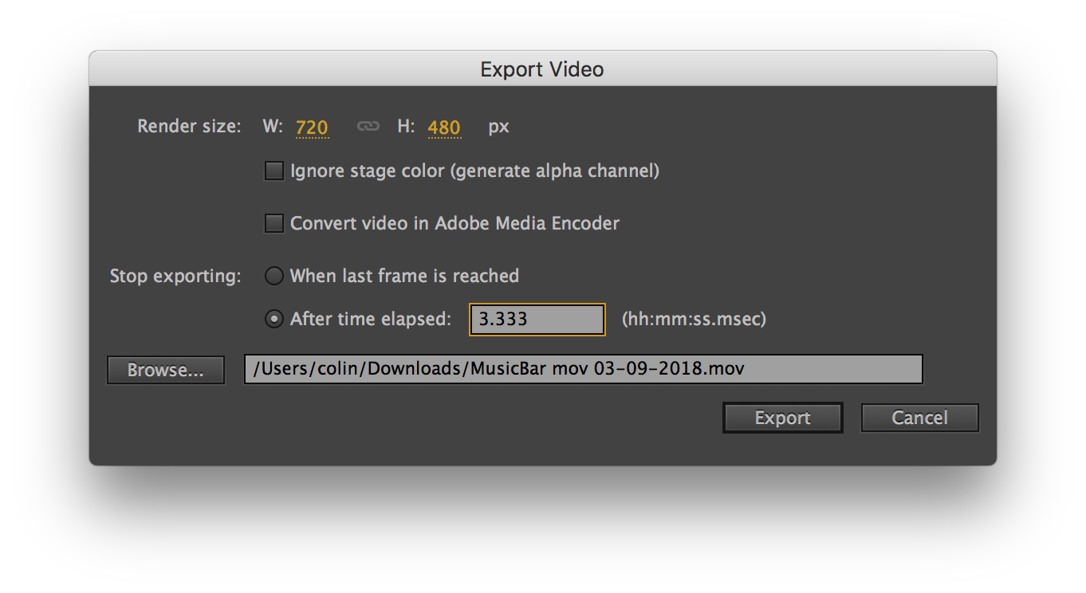Screen dimensions: 1086x593
Task: Click the Export Video title bar
Action: [542, 69]
